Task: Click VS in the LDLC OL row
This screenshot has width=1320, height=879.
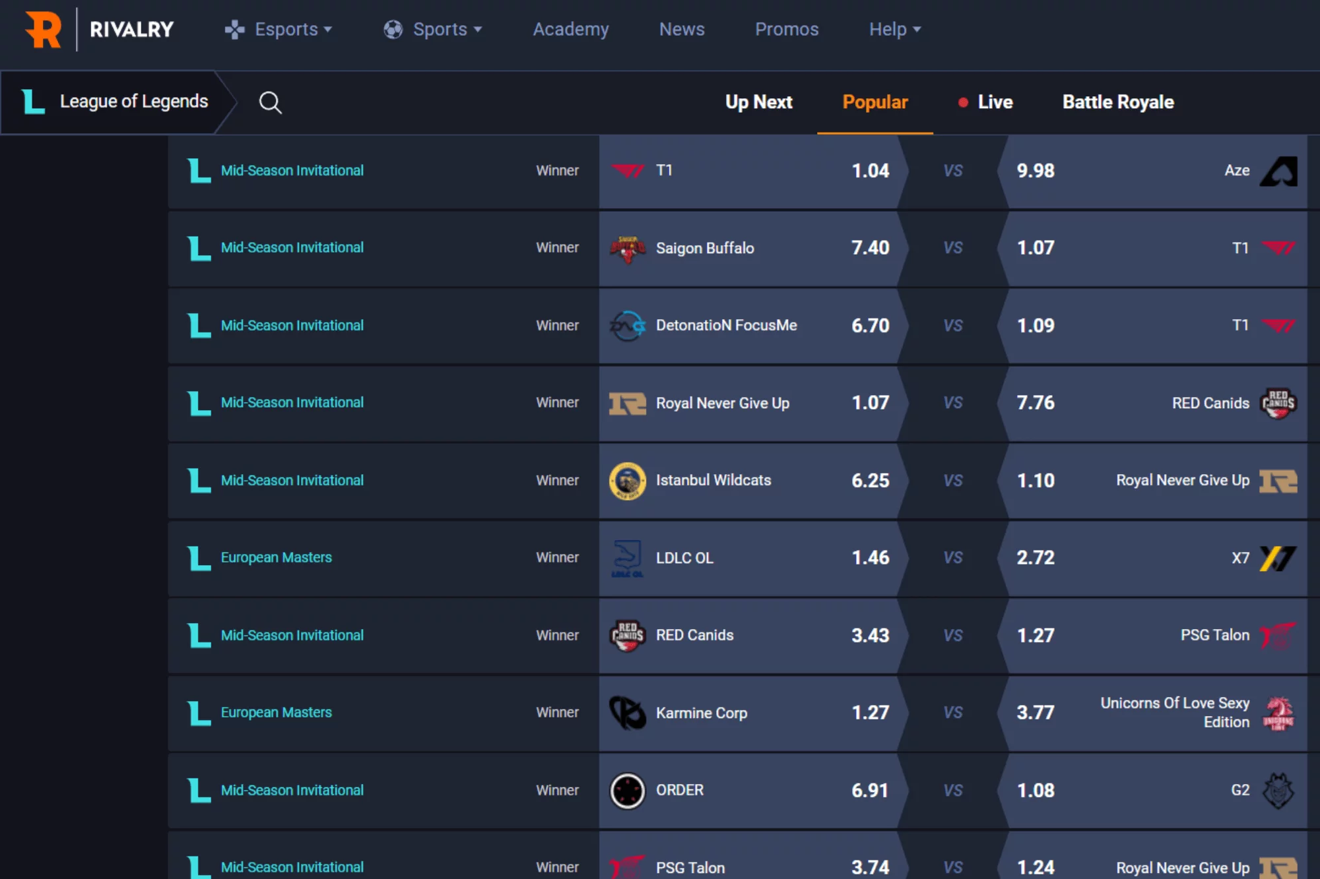Action: pos(952,558)
